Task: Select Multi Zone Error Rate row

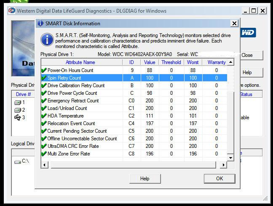Action: tap(134, 154)
